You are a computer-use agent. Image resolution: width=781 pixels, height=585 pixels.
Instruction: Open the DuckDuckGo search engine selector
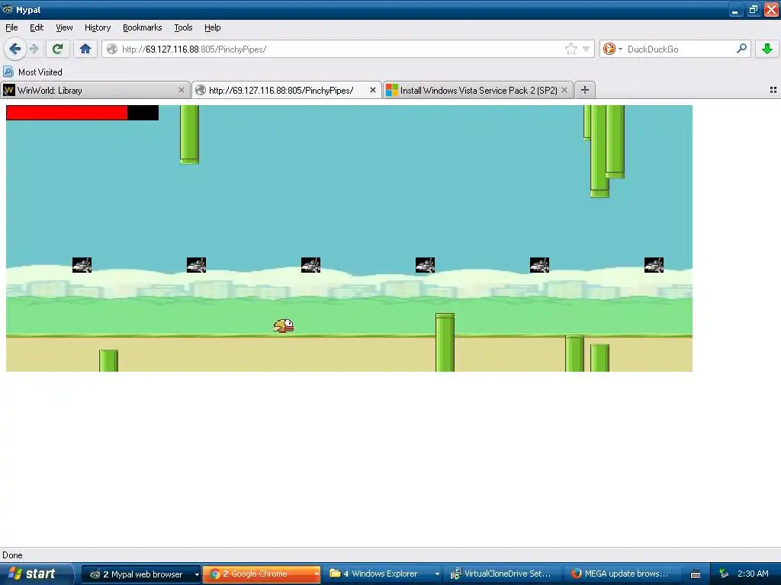pyautogui.click(x=612, y=49)
